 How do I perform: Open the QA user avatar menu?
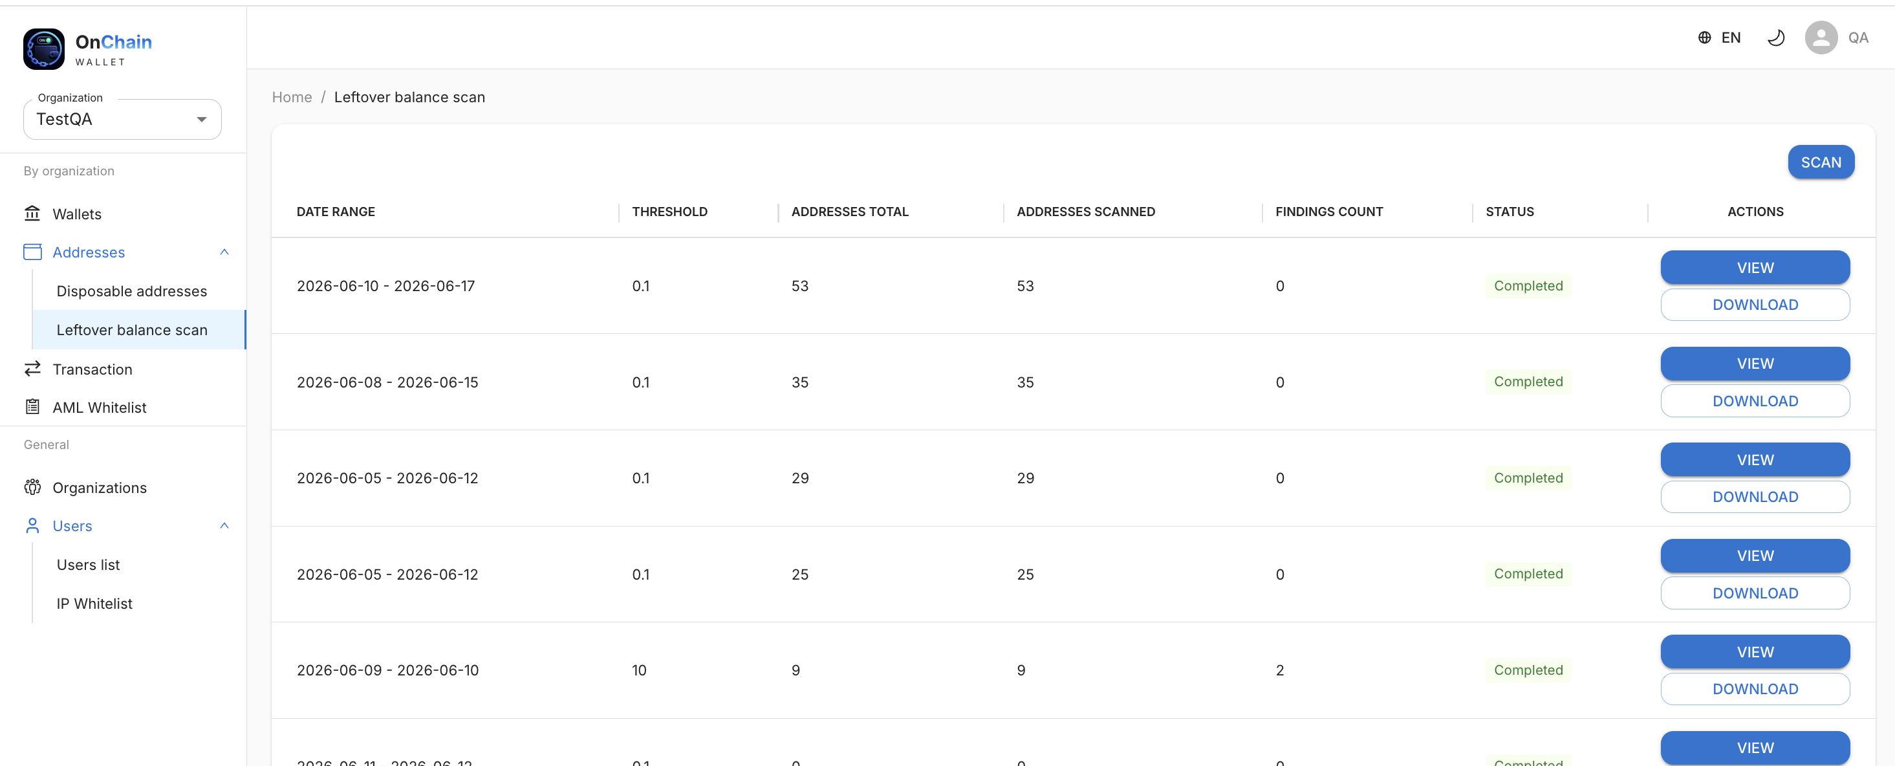(1821, 38)
